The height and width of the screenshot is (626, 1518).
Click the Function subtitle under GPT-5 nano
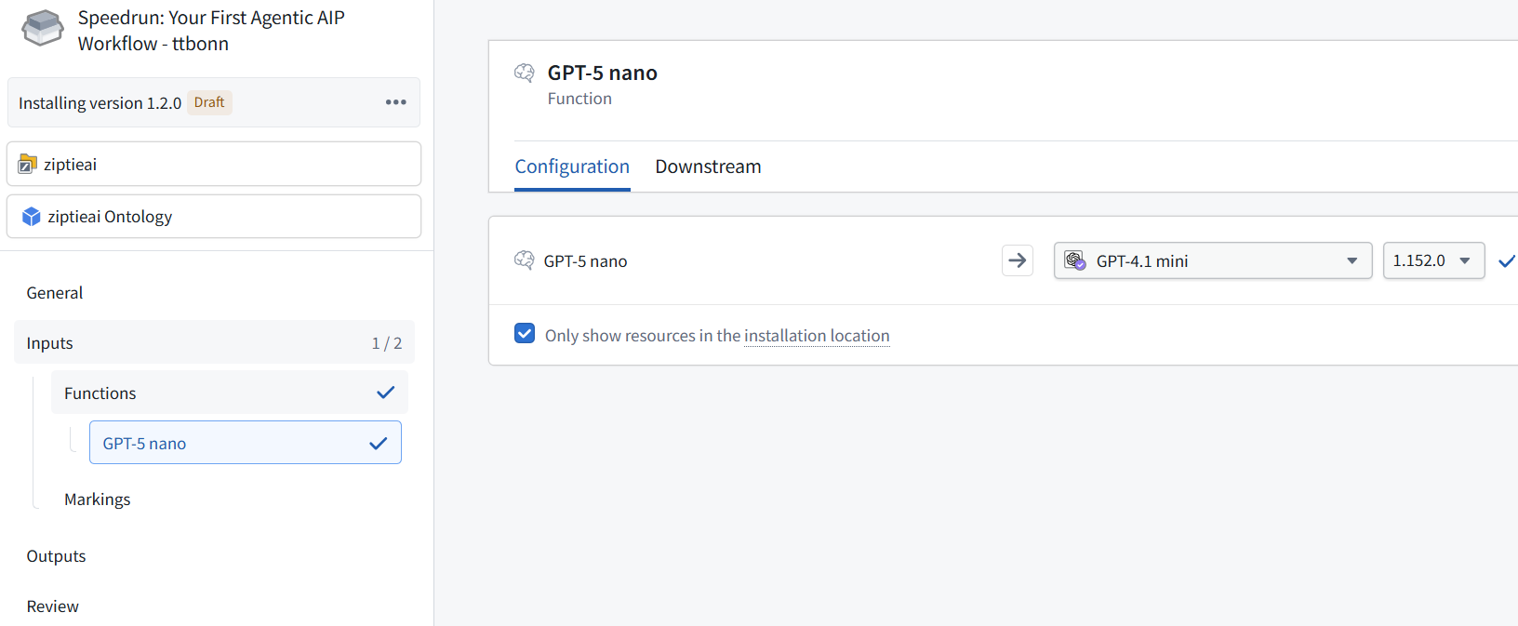[x=579, y=99]
